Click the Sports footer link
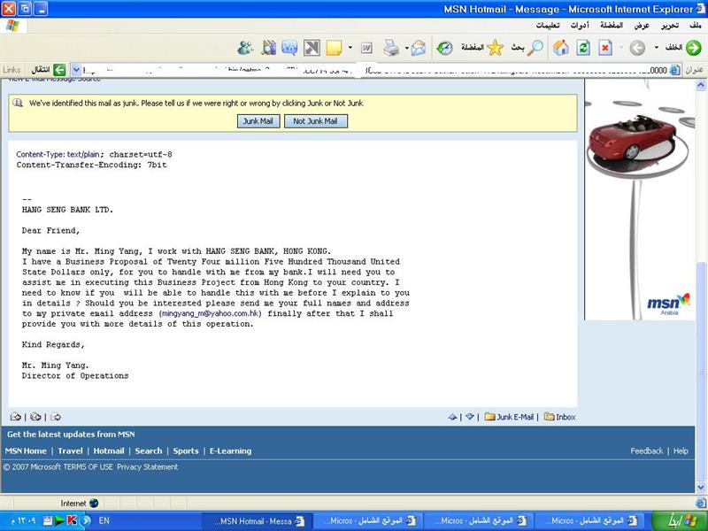 coord(186,450)
